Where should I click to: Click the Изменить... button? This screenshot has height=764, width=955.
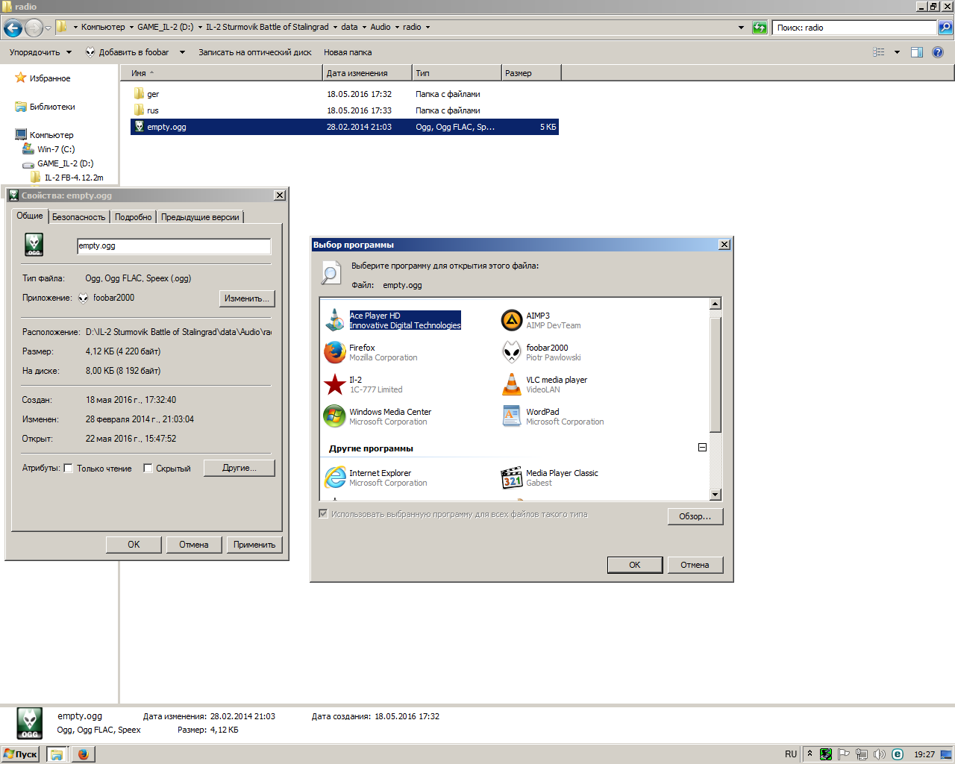[247, 298]
